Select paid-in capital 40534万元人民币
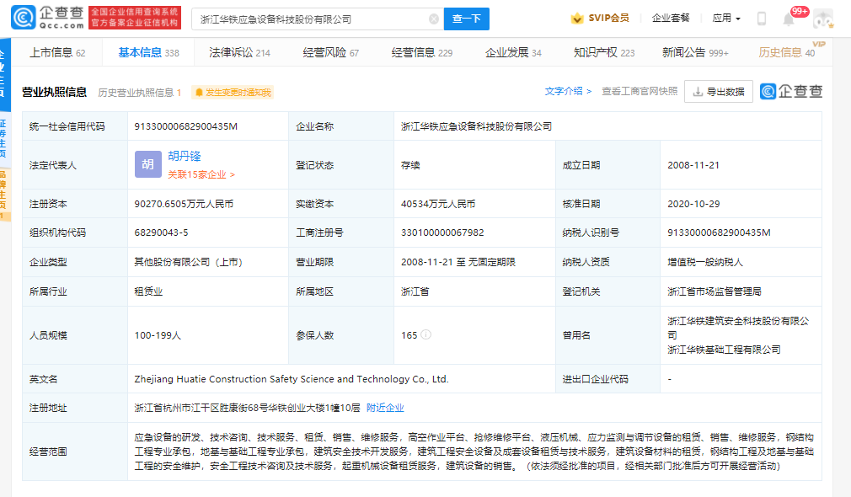The width and height of the screenshot is (851, 497). [x=438, y=204]
